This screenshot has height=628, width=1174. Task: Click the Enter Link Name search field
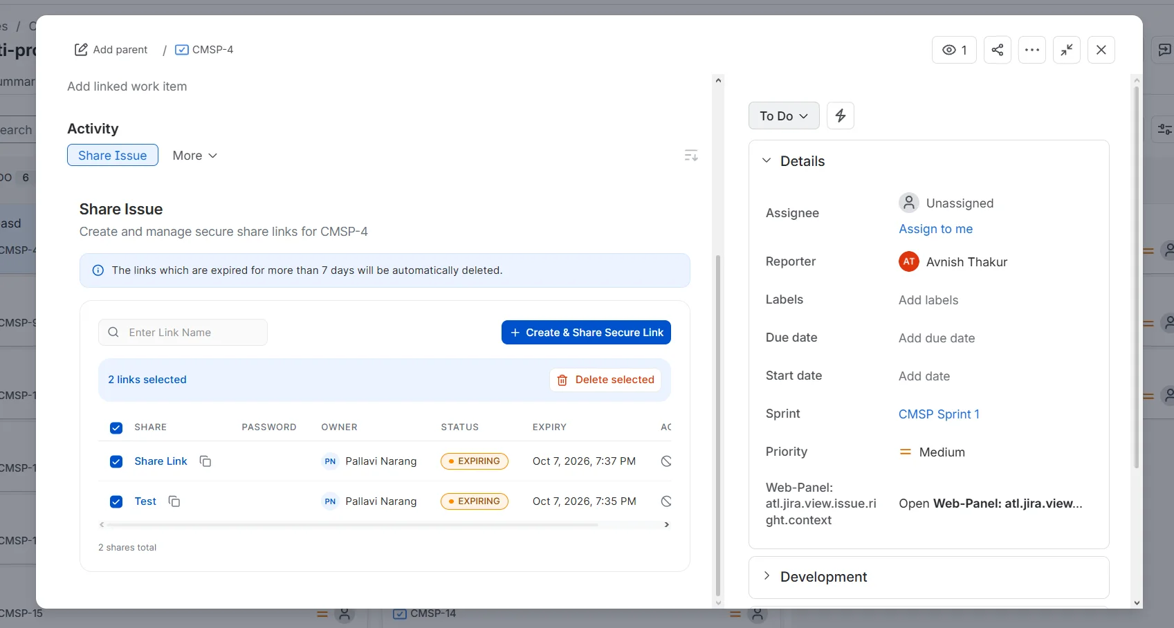tap(183, 333)
